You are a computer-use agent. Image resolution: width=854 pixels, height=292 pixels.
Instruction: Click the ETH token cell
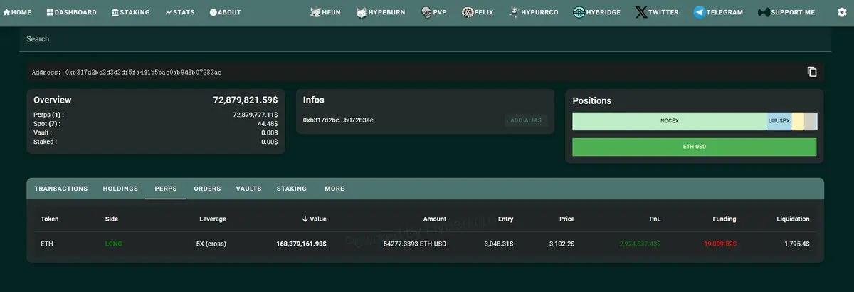pyautogui.click(x=47, y=244)
